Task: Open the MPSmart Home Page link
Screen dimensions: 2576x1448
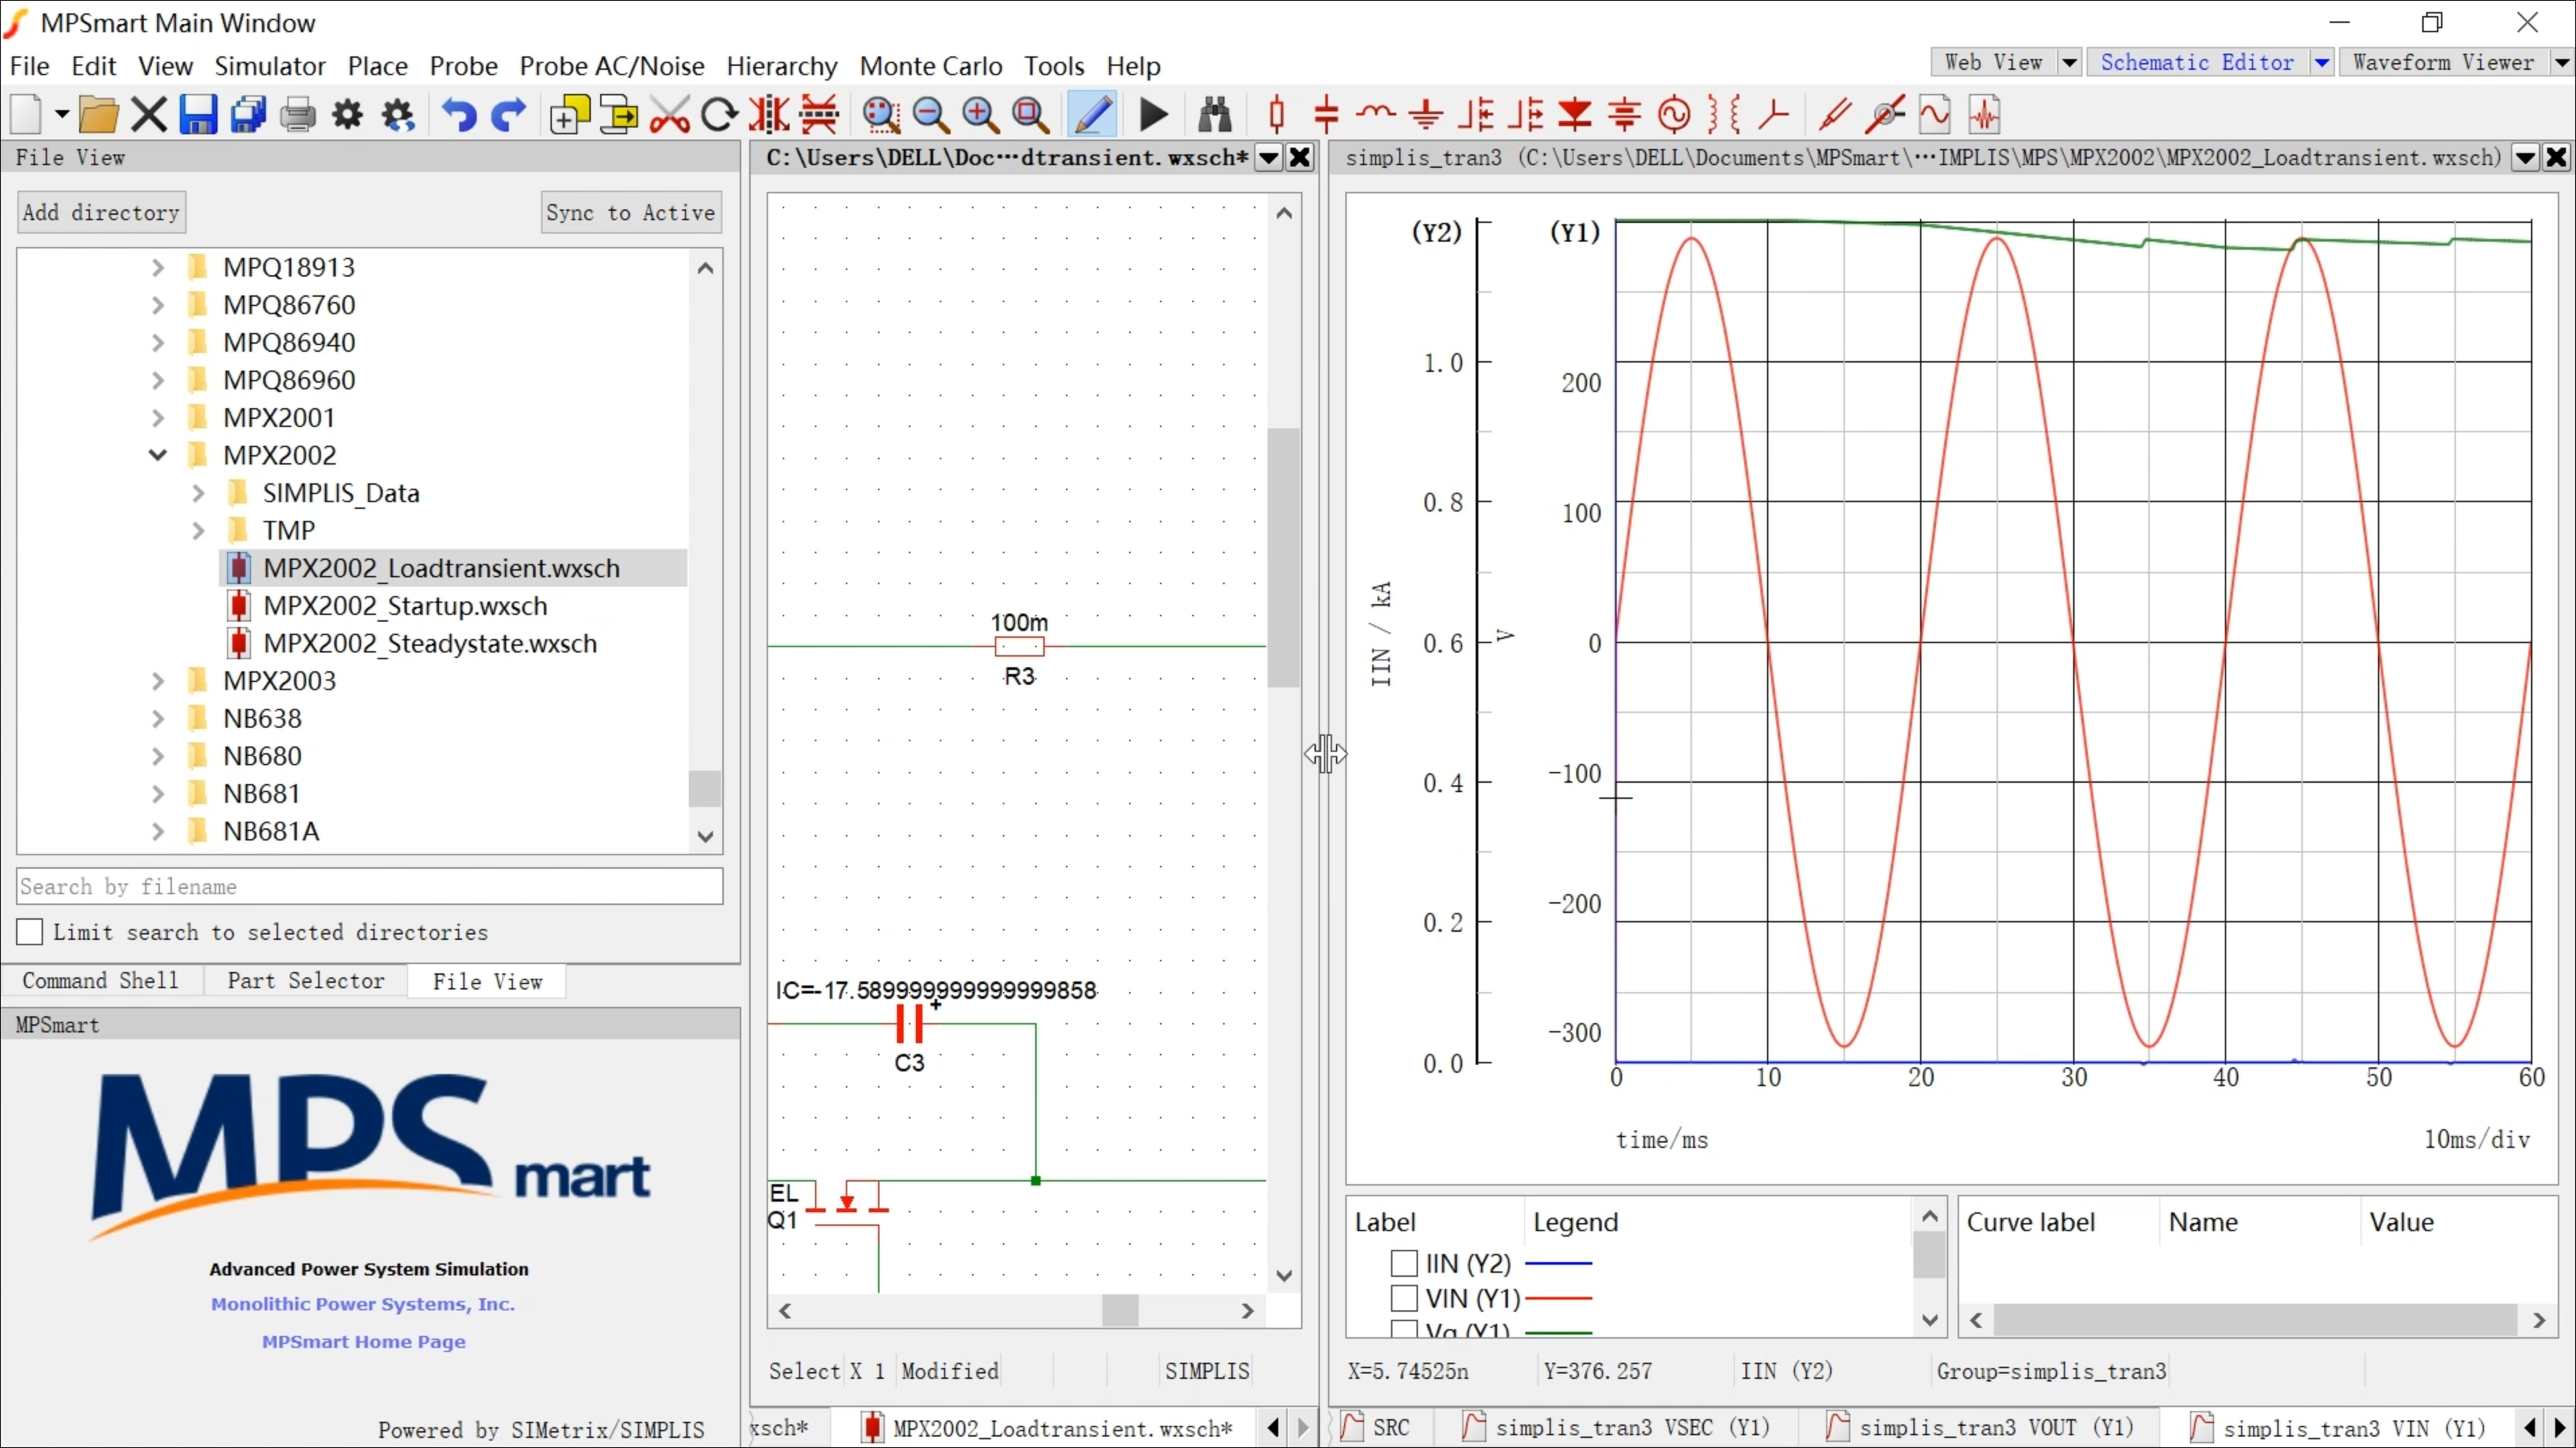Action: (363, 1342)
